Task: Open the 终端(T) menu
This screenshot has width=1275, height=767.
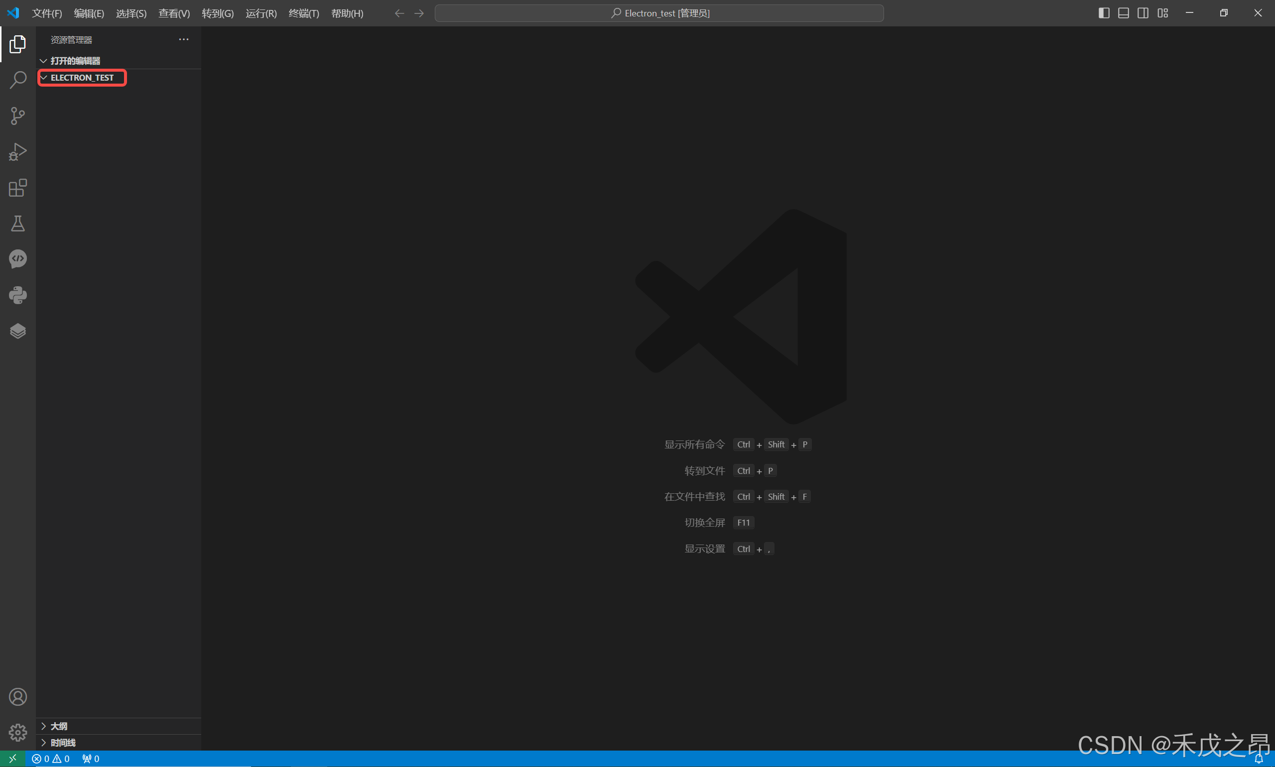Action: (304, 13)
